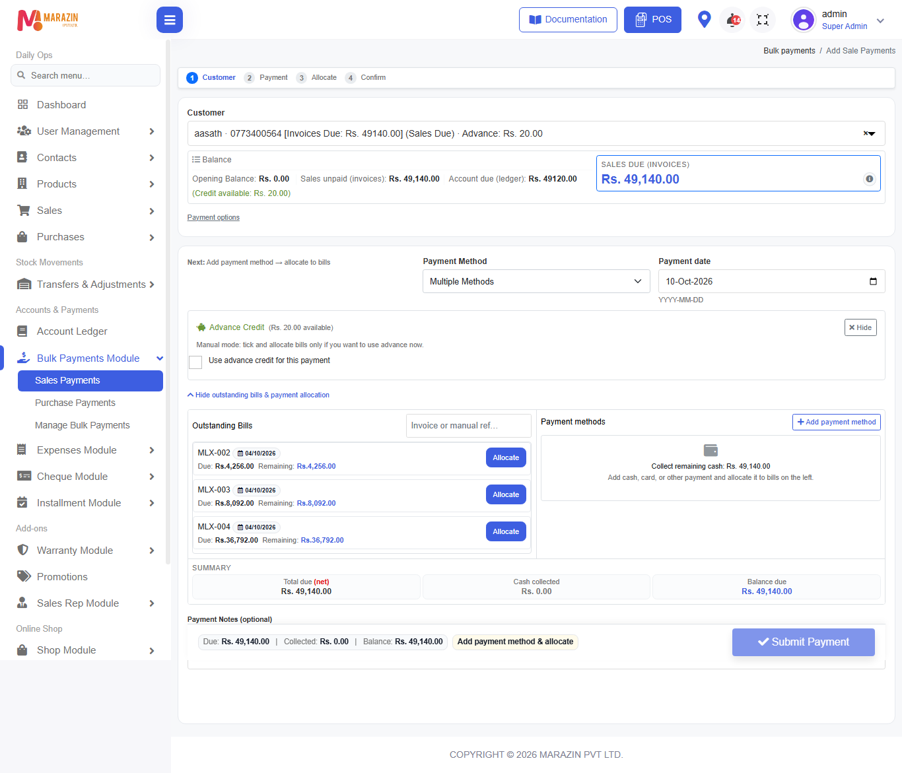Allocate payment to bill MLX-003
Image resolution: width=902 pixels, height=773 pixels.
[506, 494]
